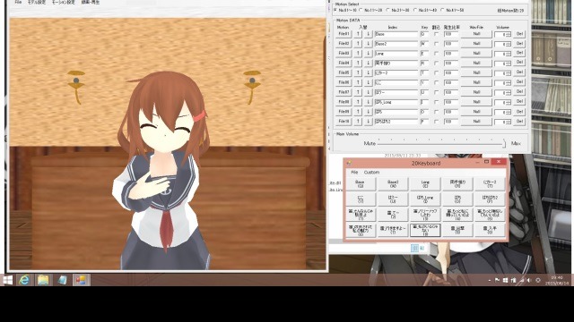Screen dimensions: 574x322
Task: Trigger the Long (E) button in 20Keyboard
Action: pyautogui.click(x=425, y=183)
